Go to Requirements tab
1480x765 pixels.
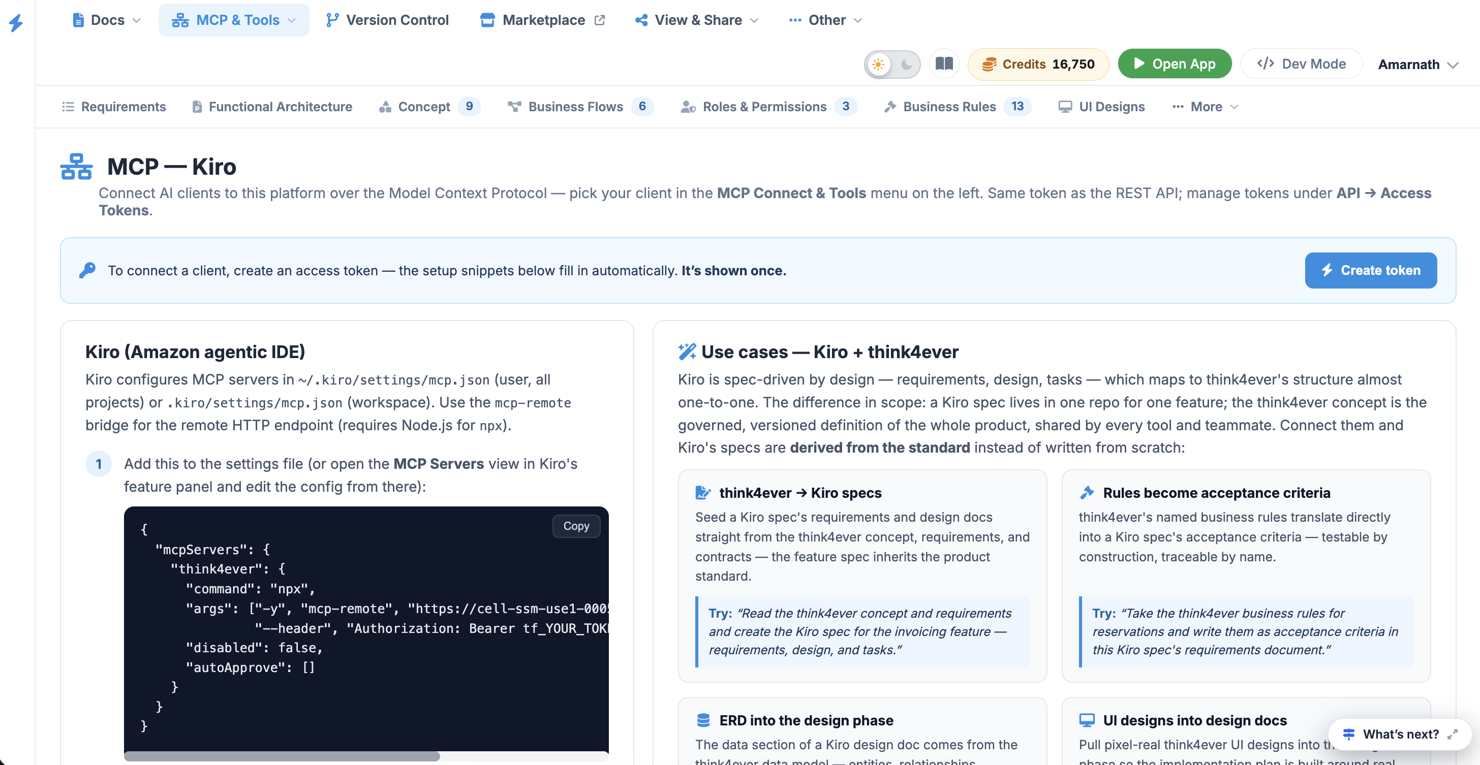pos(114,106)
